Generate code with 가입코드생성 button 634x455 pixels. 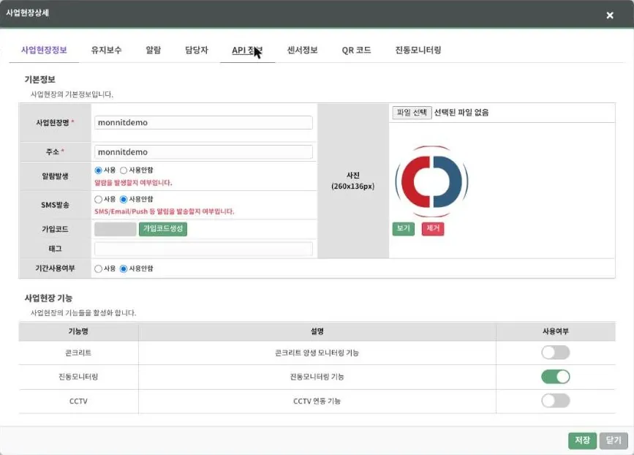[x=163, y=229]
